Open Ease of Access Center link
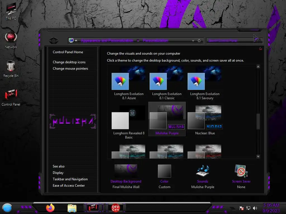Image resolution: width=286 pixels, height=214 pixels. (x=69, y=185)
